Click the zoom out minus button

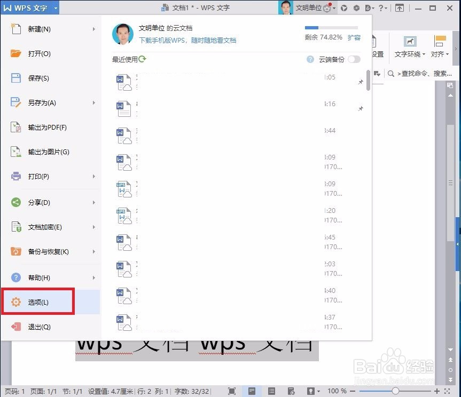tap(353, 391)
